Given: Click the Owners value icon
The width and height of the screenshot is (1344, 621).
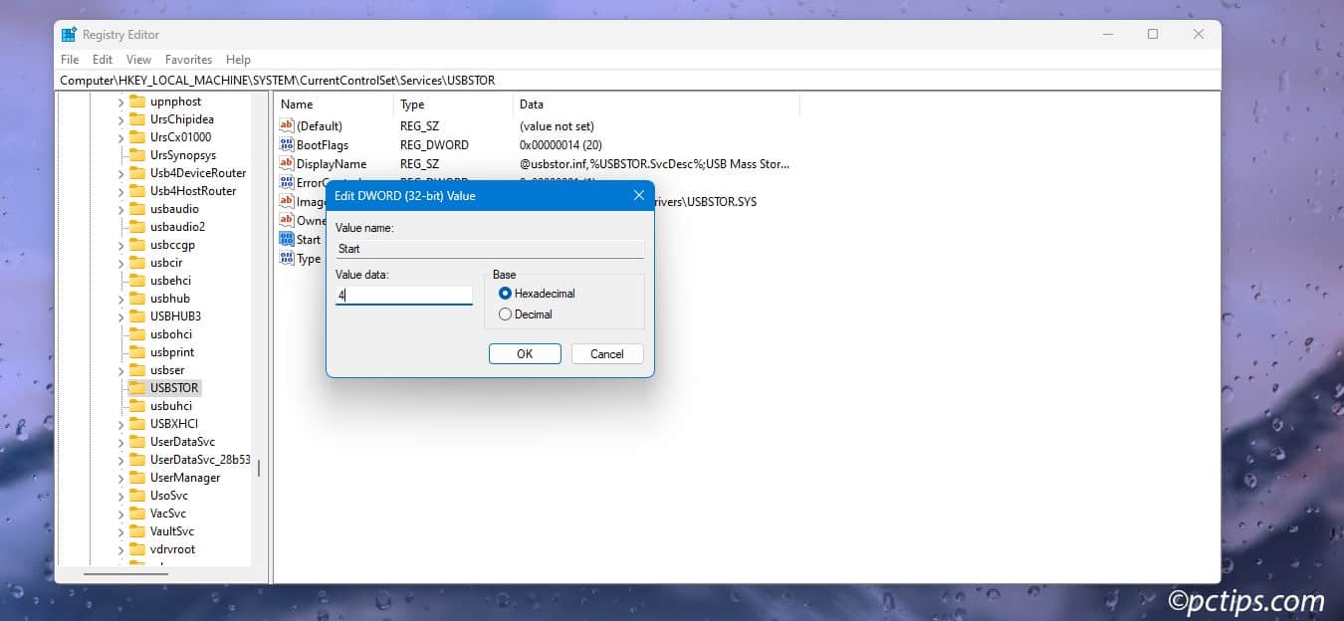Looking at the screenshot, I should tap(287, 221).
